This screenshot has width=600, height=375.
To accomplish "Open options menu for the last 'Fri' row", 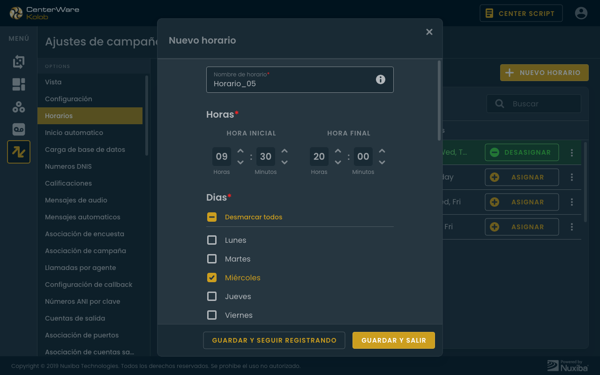I will coord(572,227).
